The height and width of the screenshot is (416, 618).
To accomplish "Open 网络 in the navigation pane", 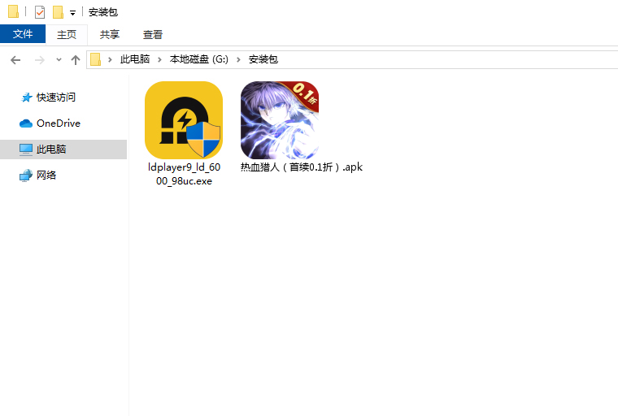I will tap(46, 175).
